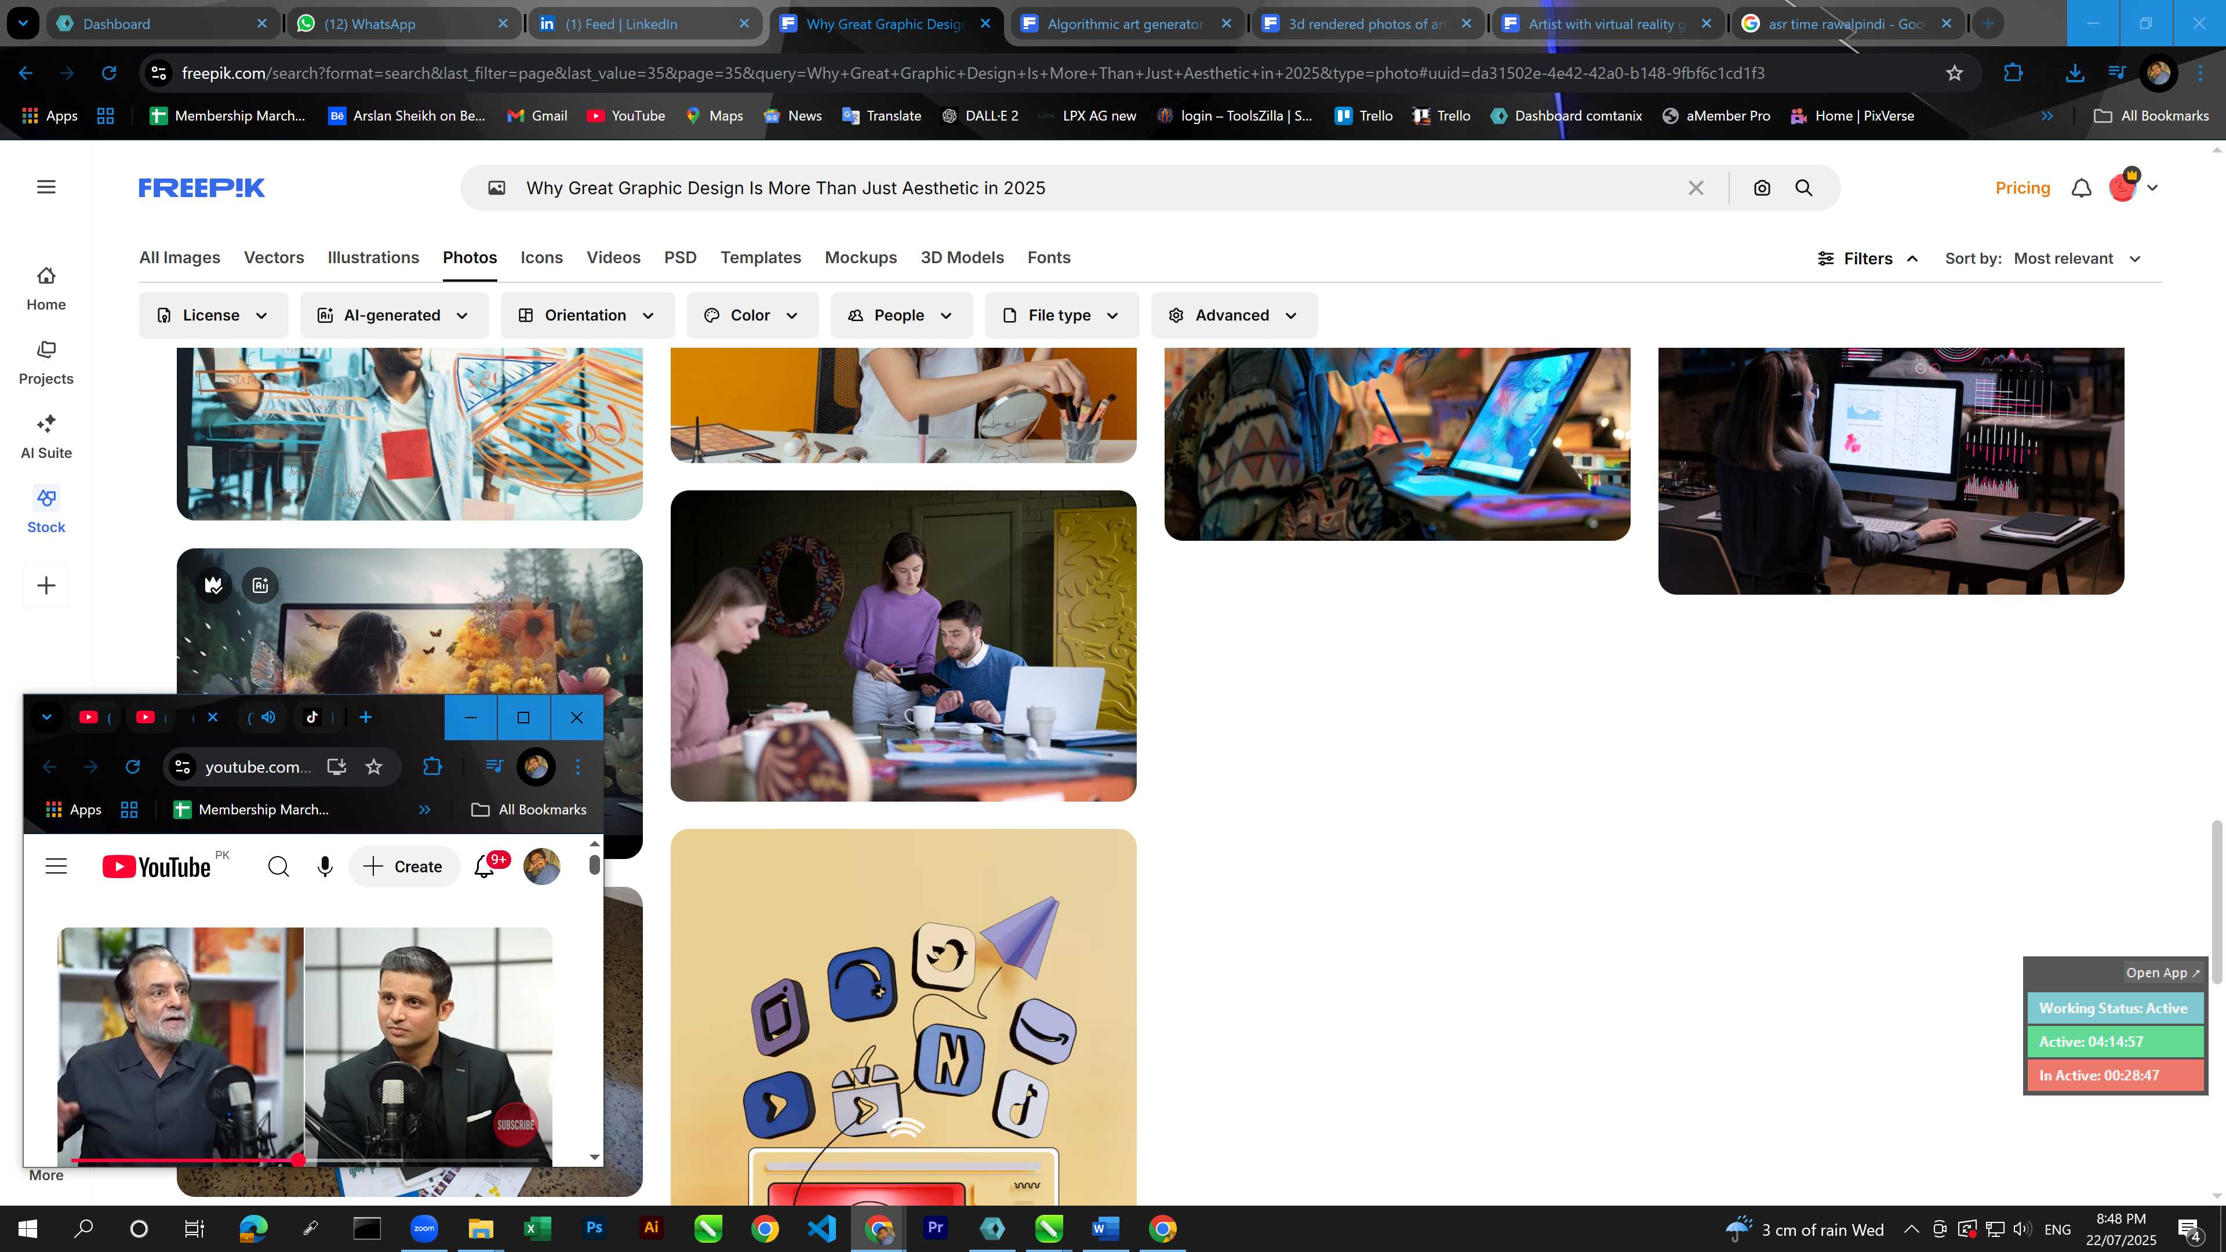2226x1252 pixels.
Task: Switch to Templates tab
Action: pyautogui.click(x=761, y=257)
